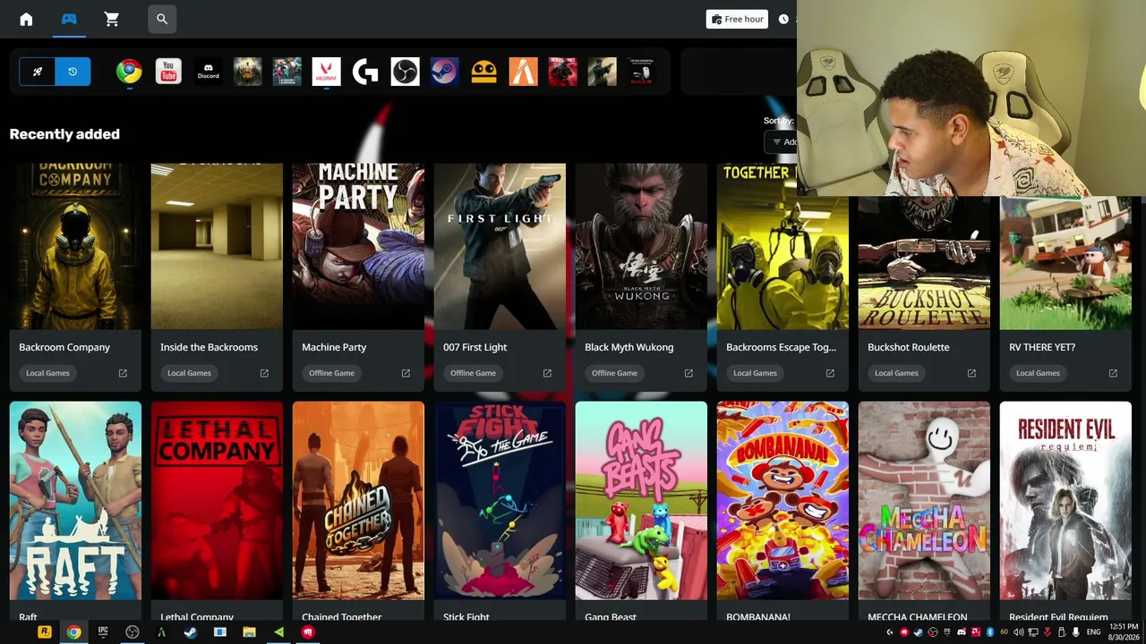This screenshot has height=644, width=1146.
Task: Open external link icon for Machine Party
Action: coord(406,373)
